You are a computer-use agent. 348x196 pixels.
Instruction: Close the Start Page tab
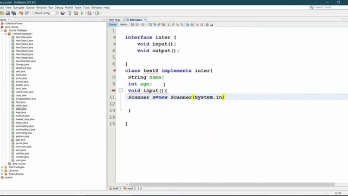tap(123, 20)
